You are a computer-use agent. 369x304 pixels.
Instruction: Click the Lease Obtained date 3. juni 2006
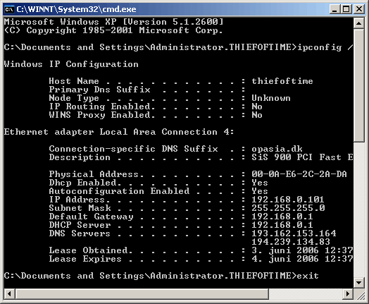click(x=285, y=250)
